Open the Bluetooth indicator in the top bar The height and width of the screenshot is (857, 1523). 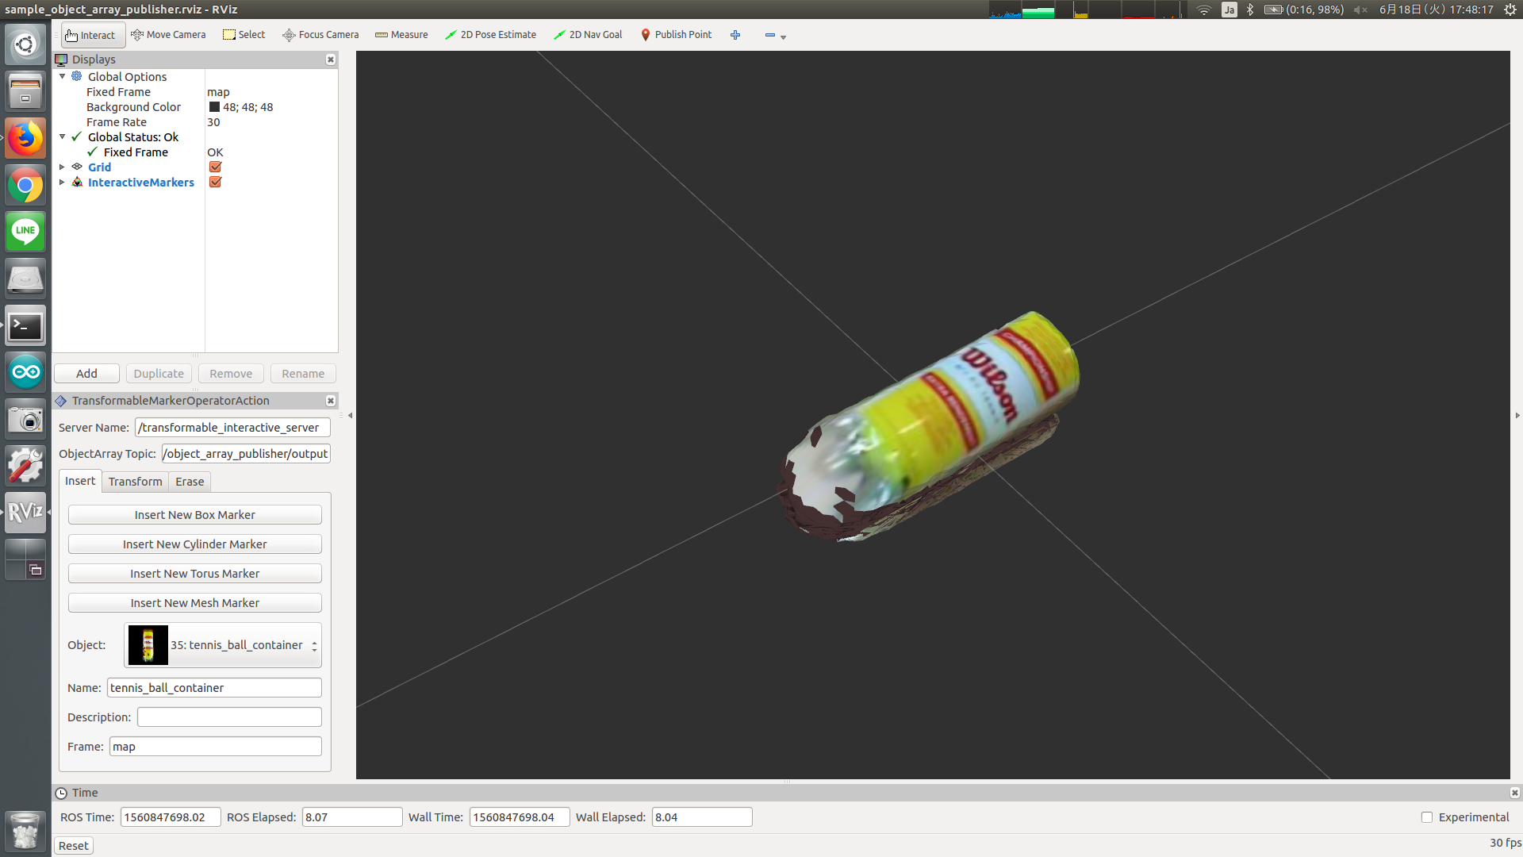pyautogui.click(x=1250, y=10)
